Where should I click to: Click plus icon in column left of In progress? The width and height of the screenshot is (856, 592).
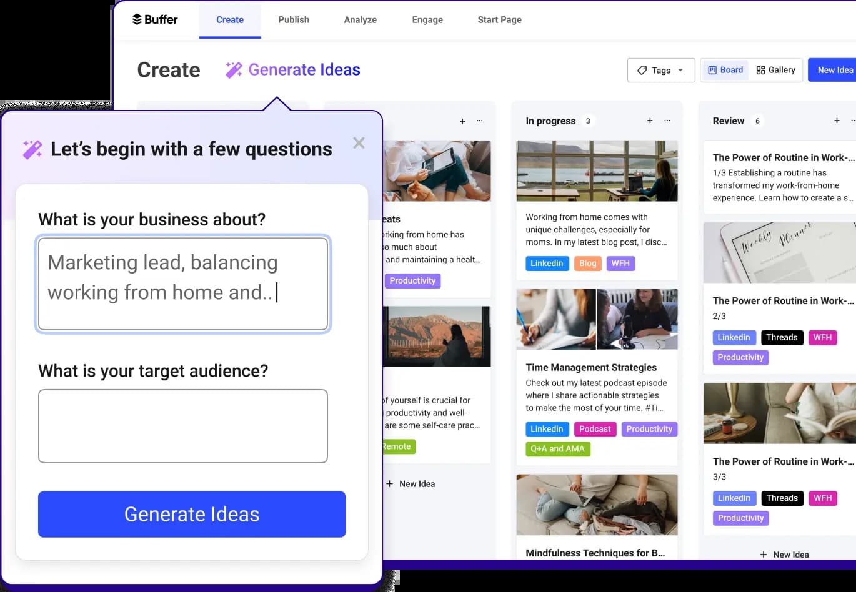coord(462,121)
